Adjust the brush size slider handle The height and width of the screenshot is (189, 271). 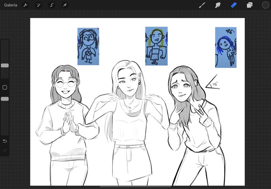5,65
